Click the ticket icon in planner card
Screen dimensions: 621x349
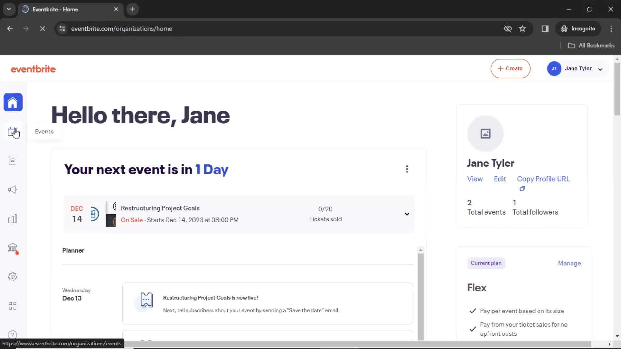[147, 300]
